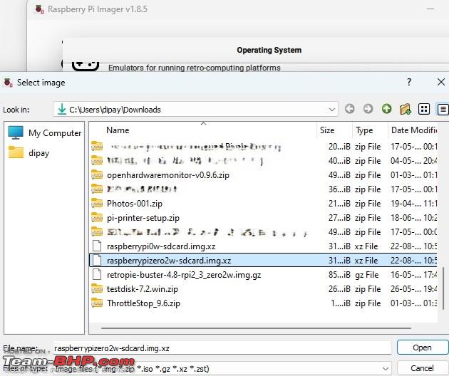Select raspberrypi0w-sdcard.img.xz file
This screenshot has height=376, width=449.
click(161, 246)
